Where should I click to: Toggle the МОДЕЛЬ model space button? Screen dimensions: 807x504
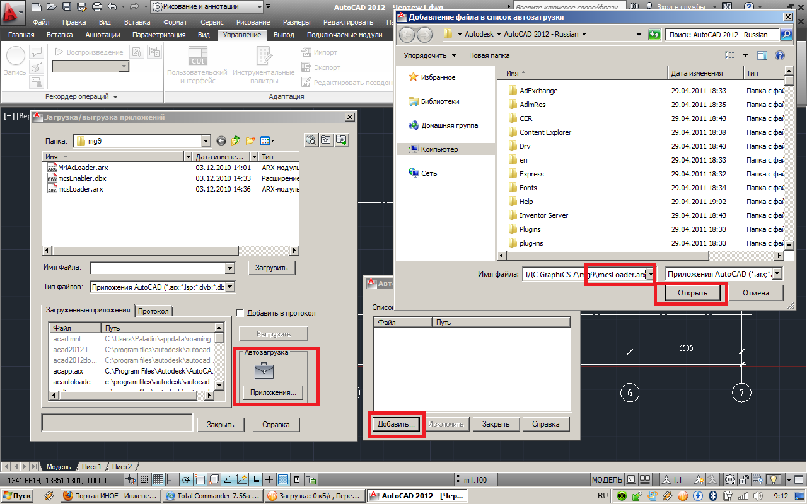pos(607,480)
